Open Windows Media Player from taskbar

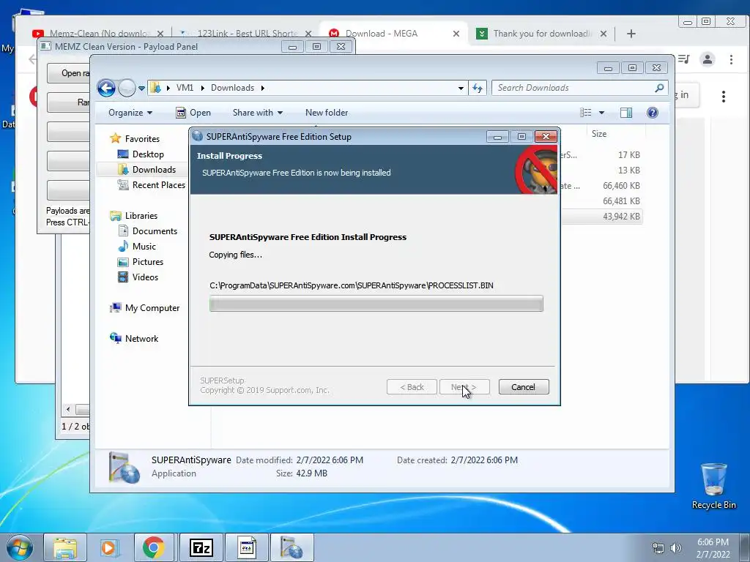pos(109,547)
